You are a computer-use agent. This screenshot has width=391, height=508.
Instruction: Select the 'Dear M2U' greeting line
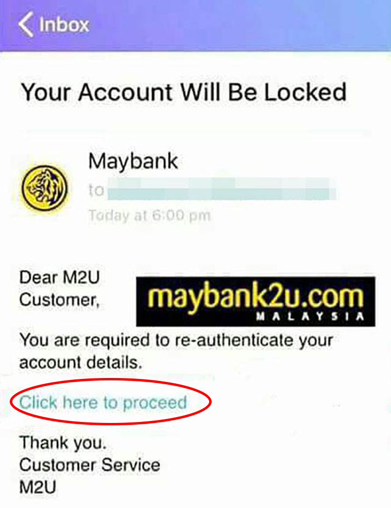60,278
